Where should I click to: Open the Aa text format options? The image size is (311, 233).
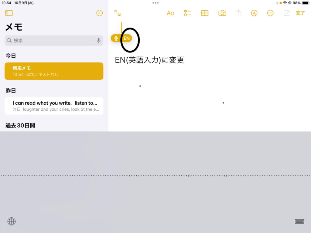(x=170, y=13)
